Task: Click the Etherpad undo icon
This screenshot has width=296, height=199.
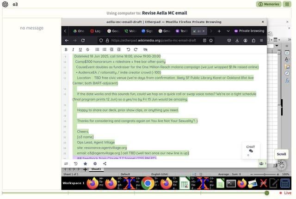Action: pos(128,49)
